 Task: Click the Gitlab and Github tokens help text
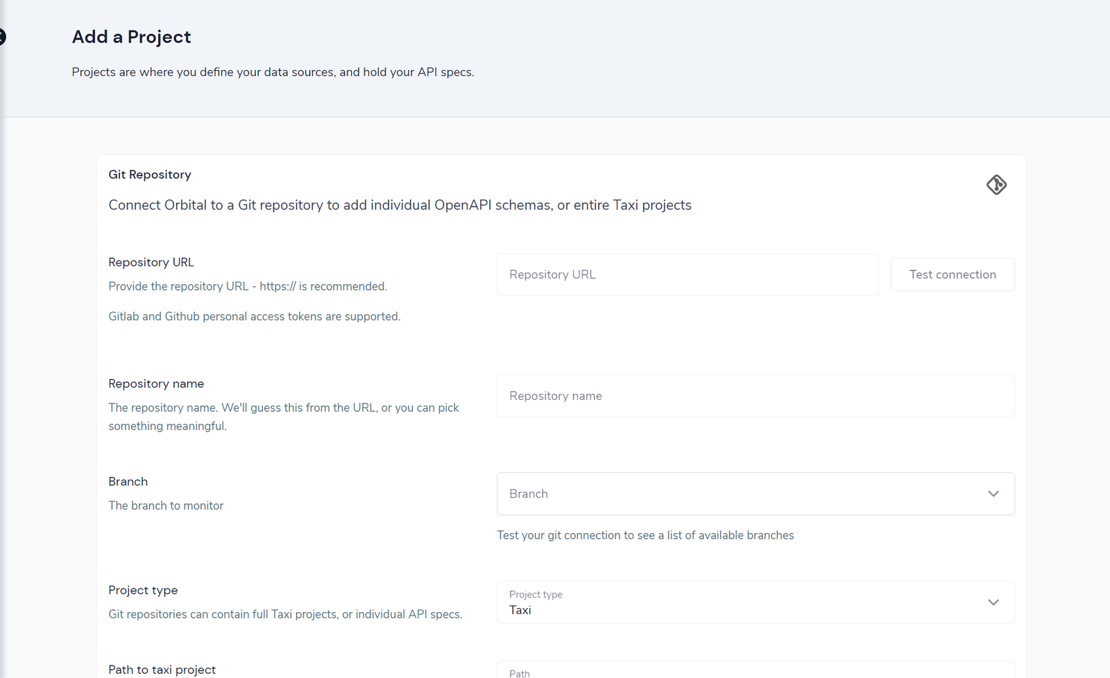255,316
